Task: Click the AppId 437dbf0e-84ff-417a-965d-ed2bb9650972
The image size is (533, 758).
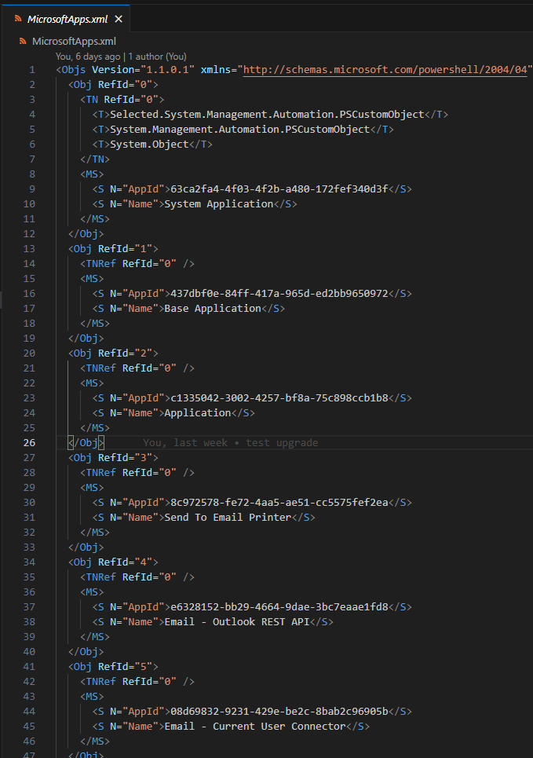Action: click(x=279, y=294)
